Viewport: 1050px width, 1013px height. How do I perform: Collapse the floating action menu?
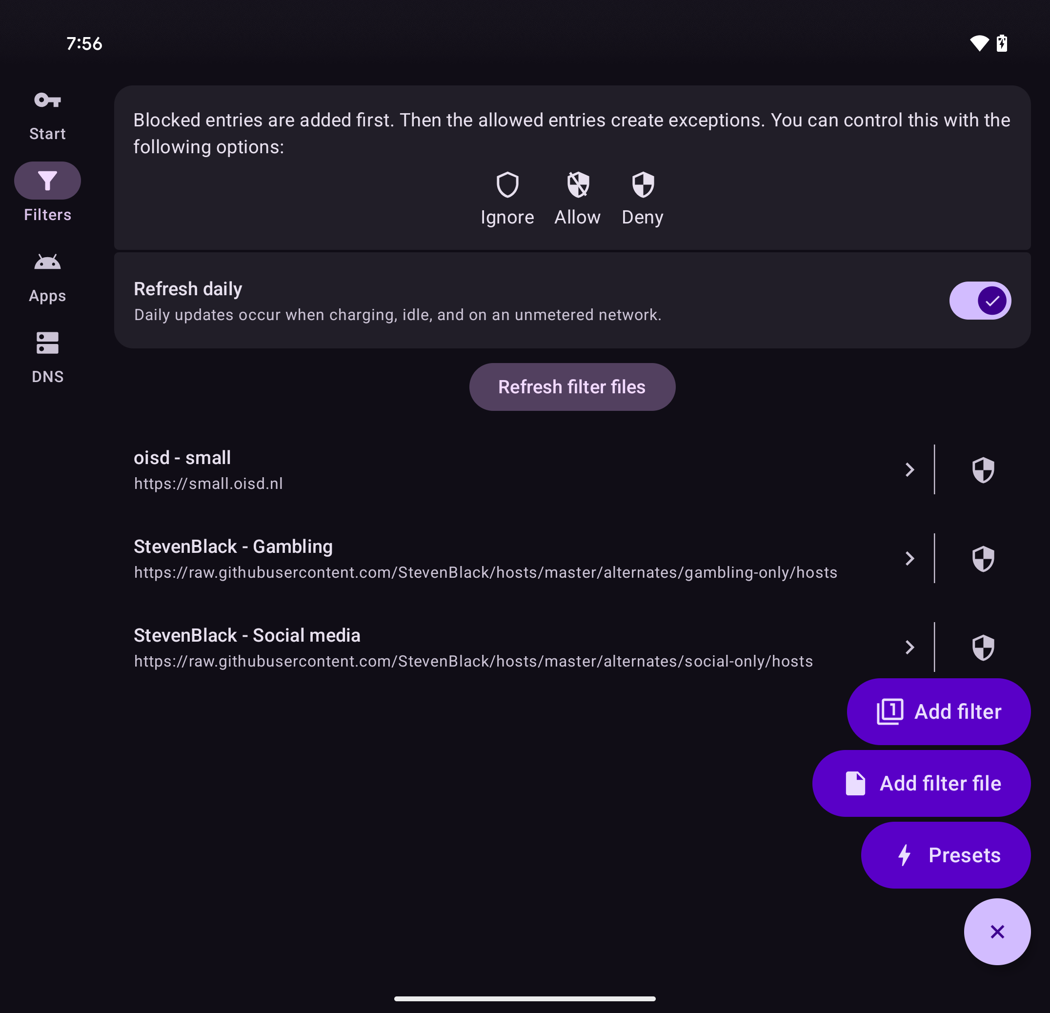[997, 932]
